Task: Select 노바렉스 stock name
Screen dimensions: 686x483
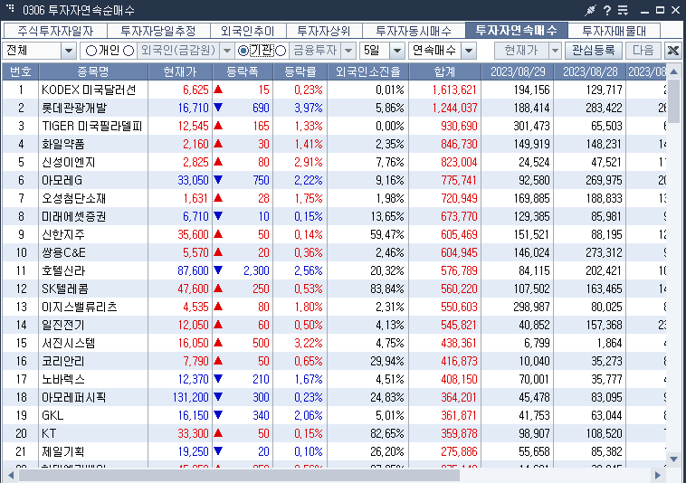Action: [x=63, y=380]
